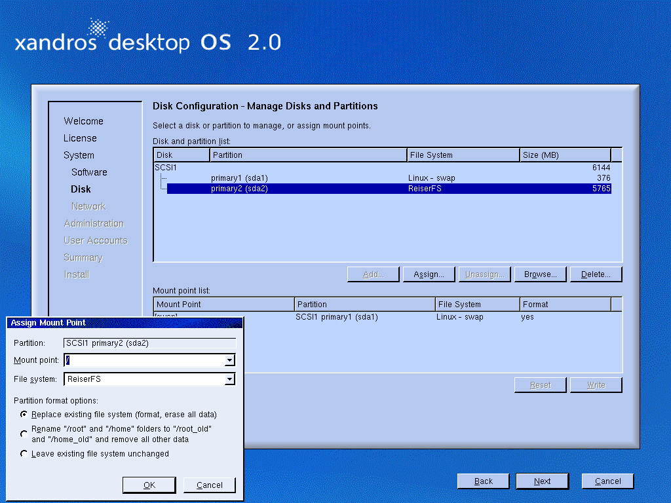Viewport: 671px width, 503px height.
Task: Click the File System column header in partition list
Action: point(463,155)
